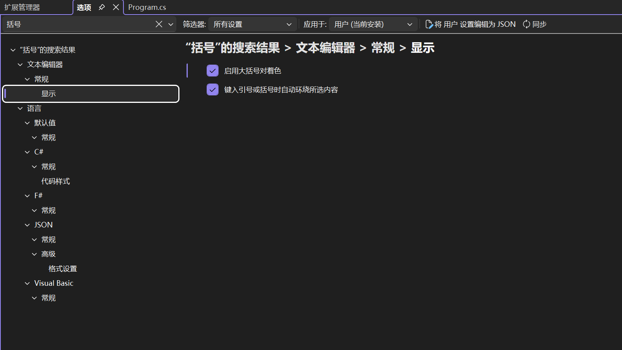The height and width of the screenshot is (350, 622).
Task: Collapse the 文本编辑器 tree node
Action: pyautogui.click(x=20, y=65)
